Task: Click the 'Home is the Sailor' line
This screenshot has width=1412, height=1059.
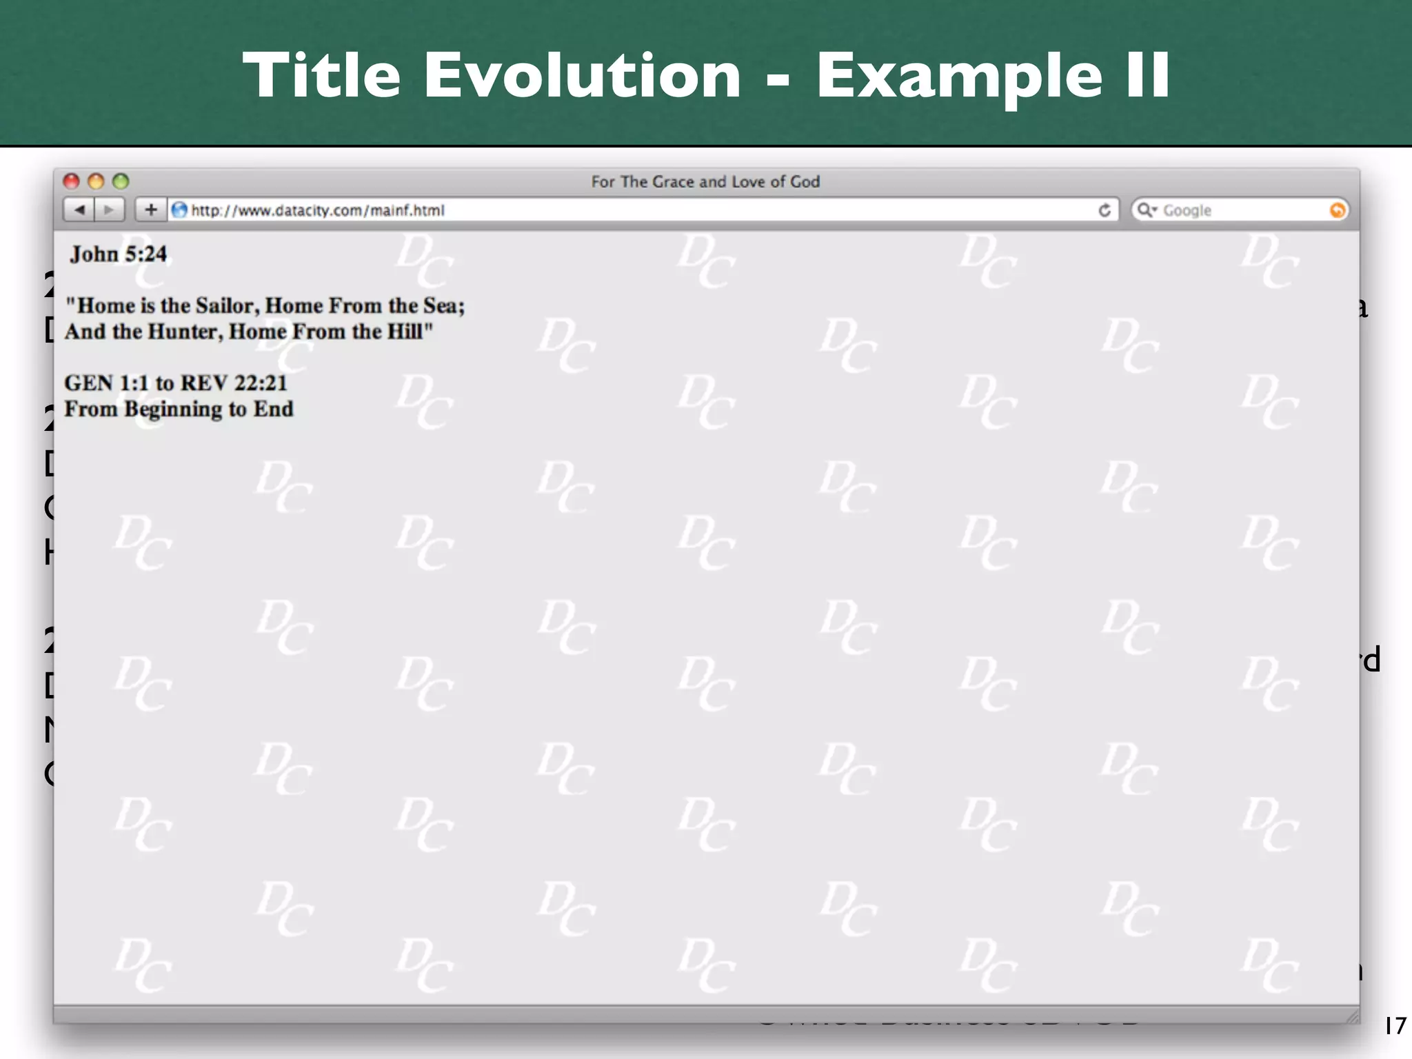Action: [265, 306]
